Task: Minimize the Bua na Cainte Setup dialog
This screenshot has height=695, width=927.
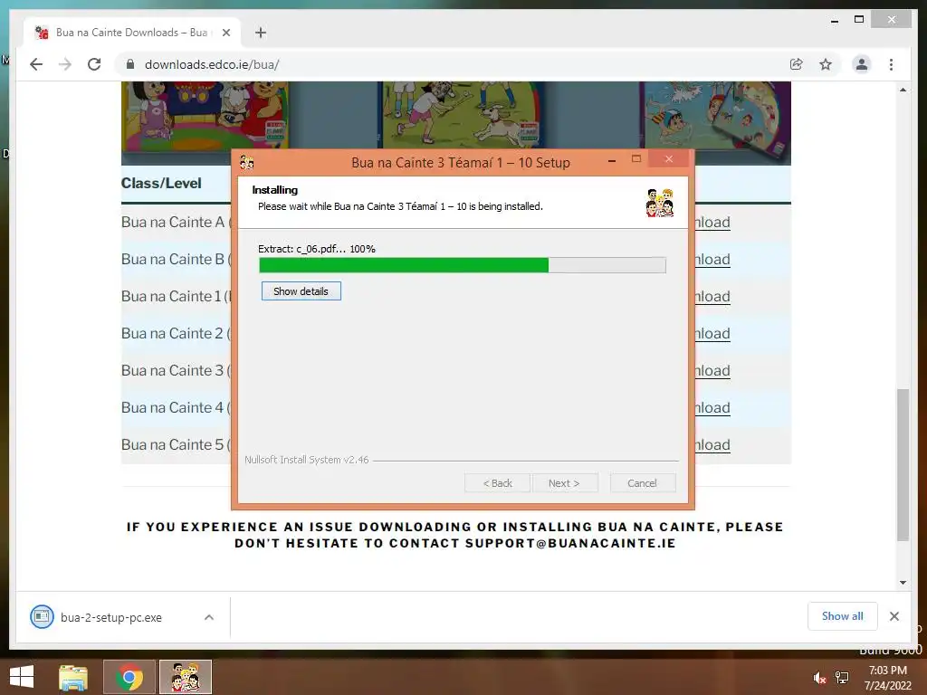Action: [x=612, y=160]
